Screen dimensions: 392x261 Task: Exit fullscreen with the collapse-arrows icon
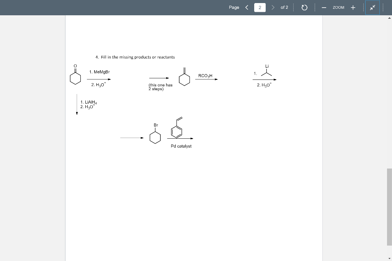(372, 7)
